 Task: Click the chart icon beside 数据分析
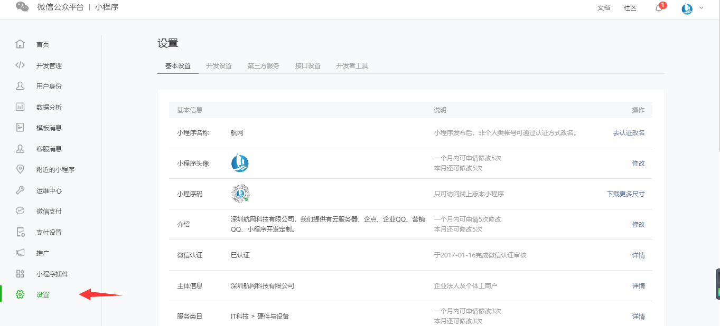coord(20,107)
